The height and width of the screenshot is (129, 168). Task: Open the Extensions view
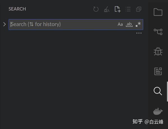point(158,71)
